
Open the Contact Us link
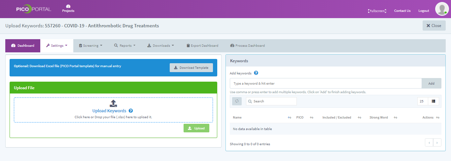point(402,11)
